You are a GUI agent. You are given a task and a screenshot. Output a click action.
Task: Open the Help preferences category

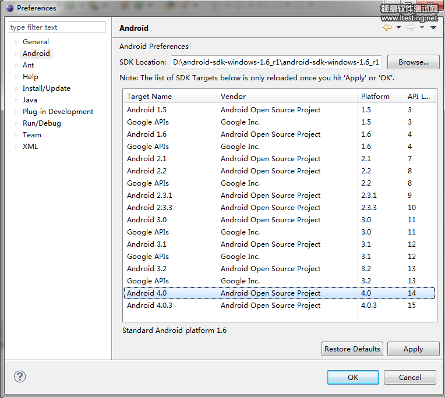pos(30,77)
